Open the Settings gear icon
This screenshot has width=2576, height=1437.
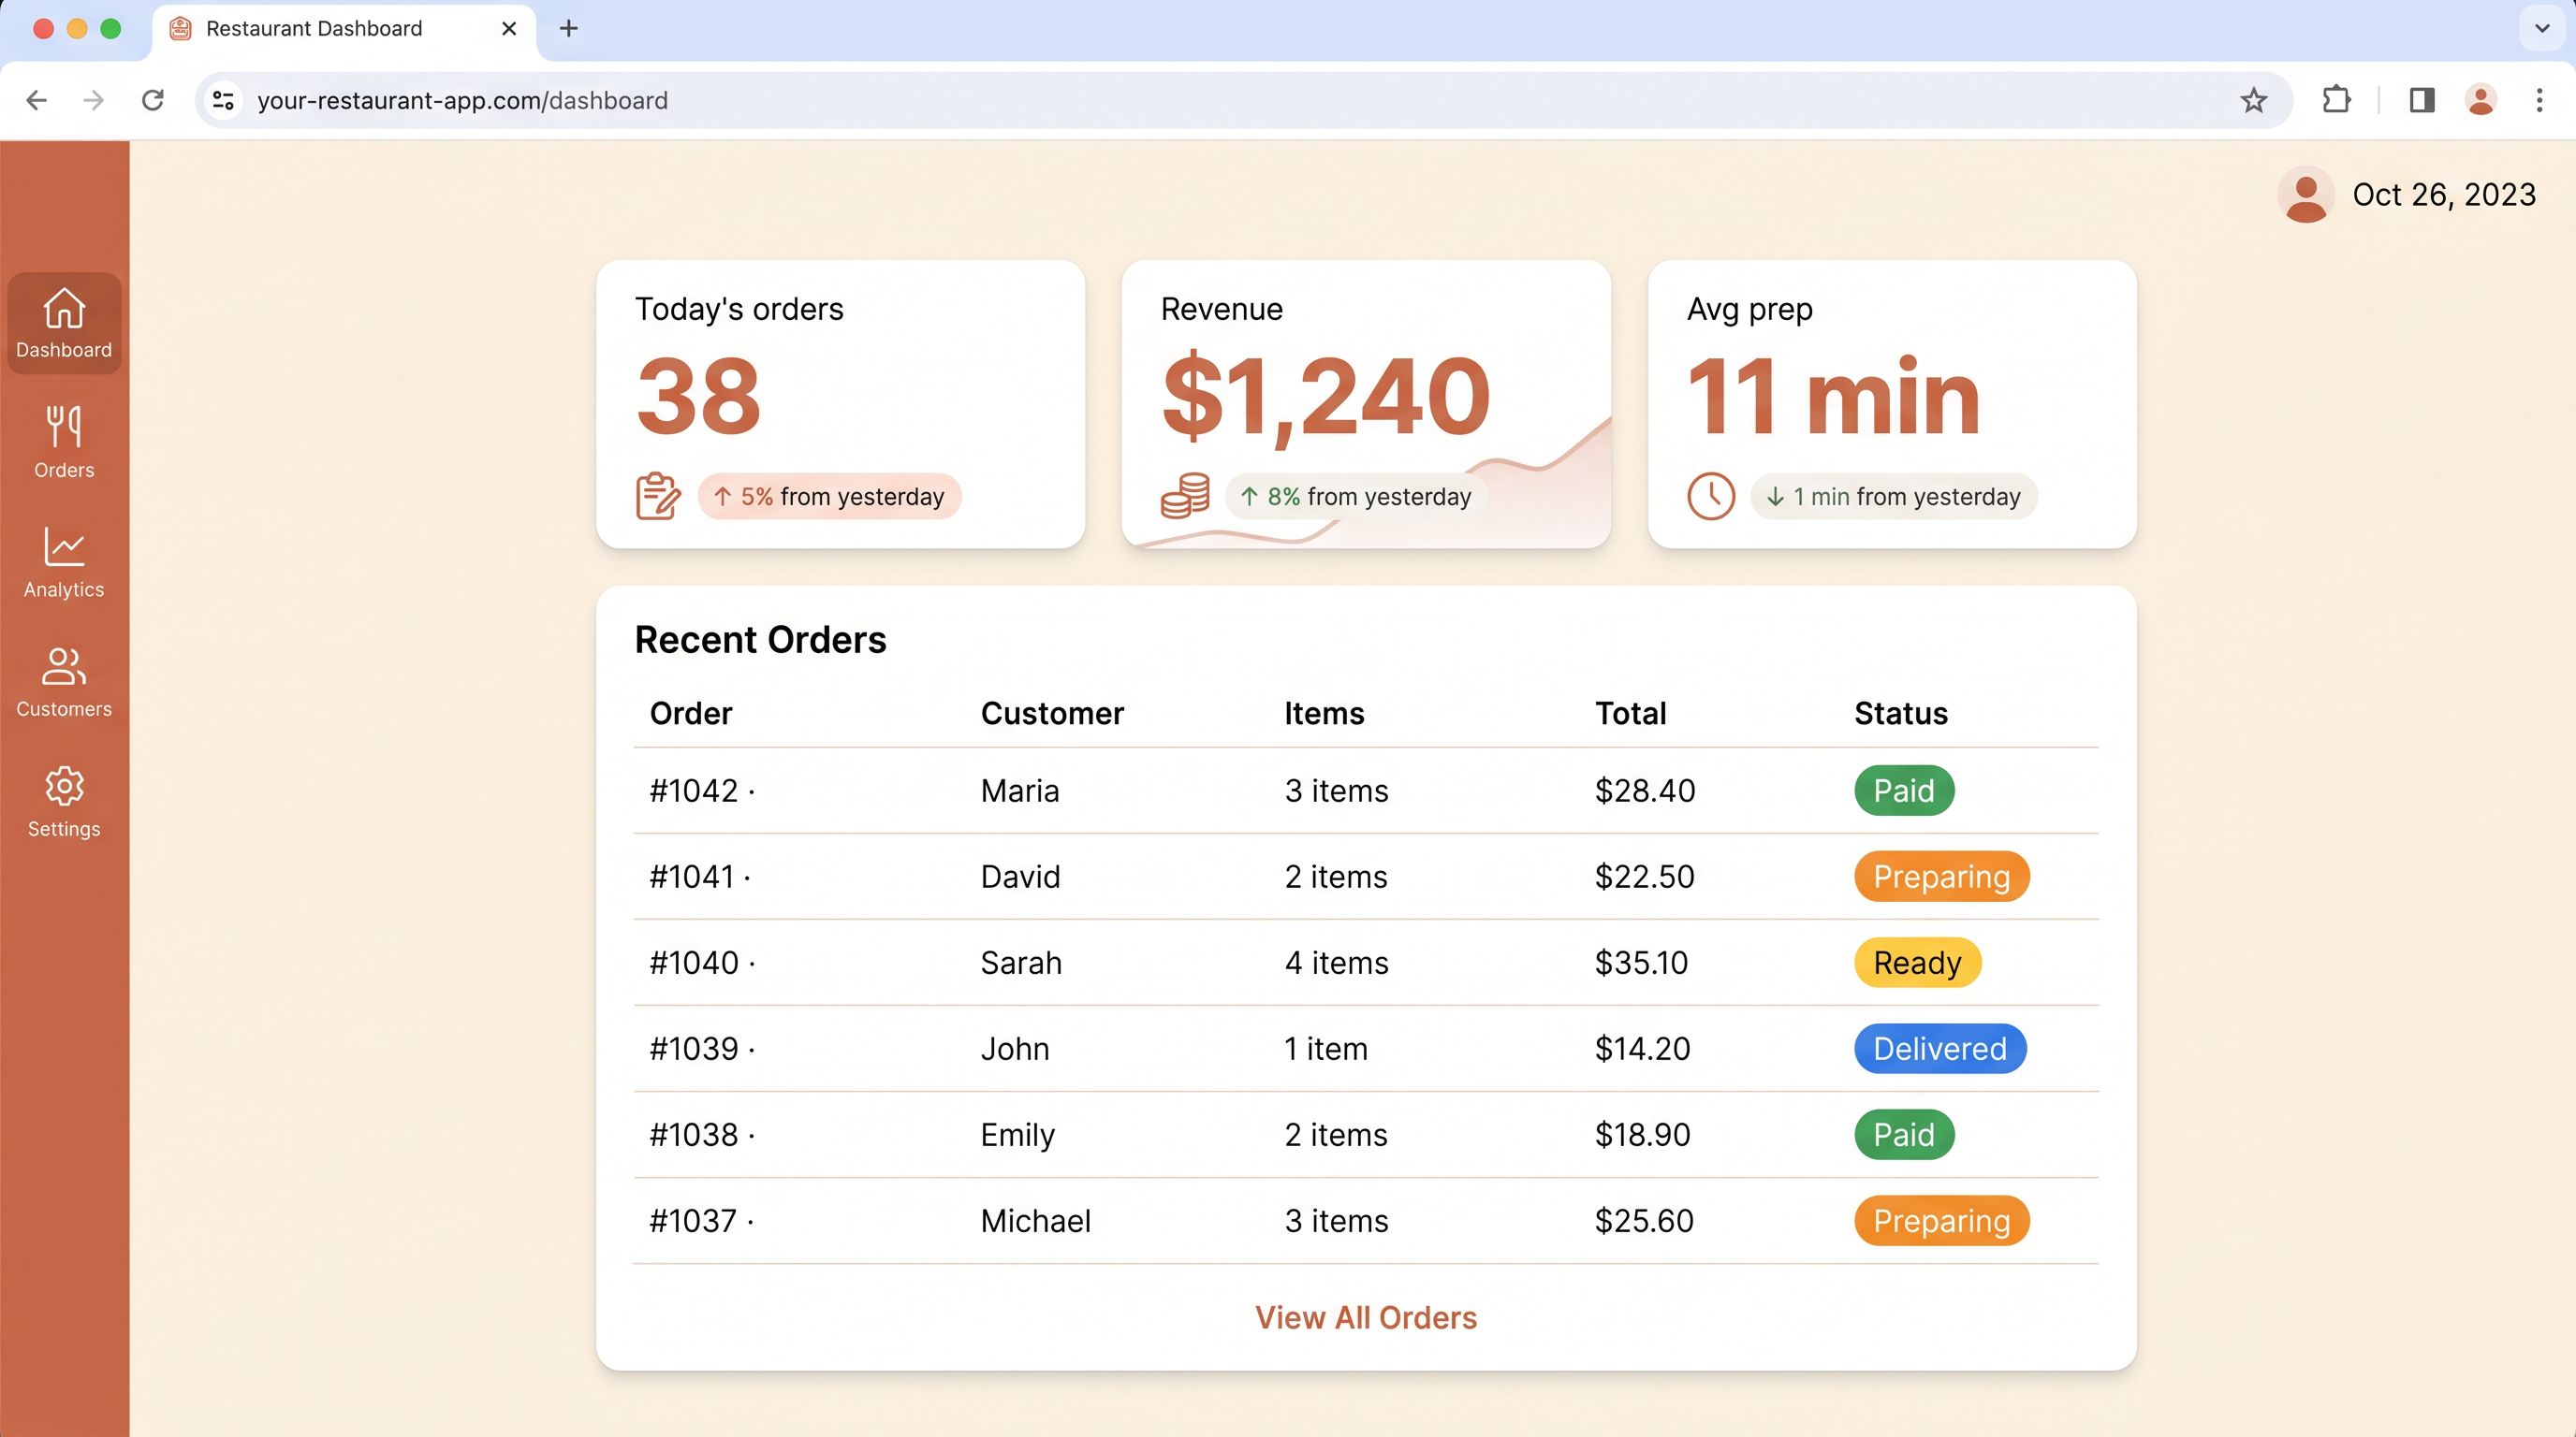tap(64, 787)
